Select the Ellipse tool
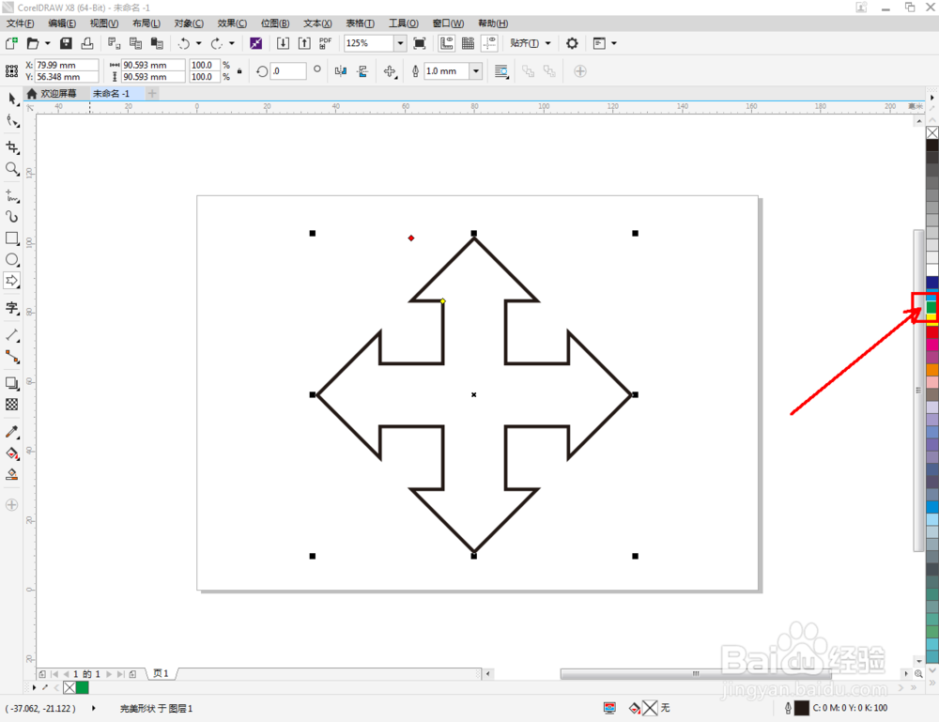Image resolution: width=939 pixels, height=722 pixels. 12,259
